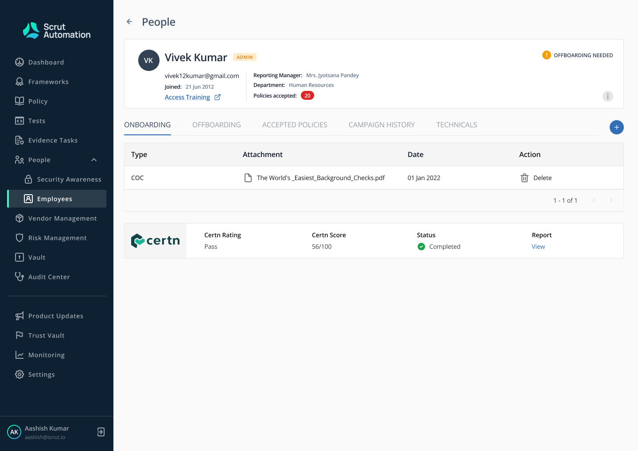
Task: Click the Vendor Management cube icon
Action: (19, 218)
